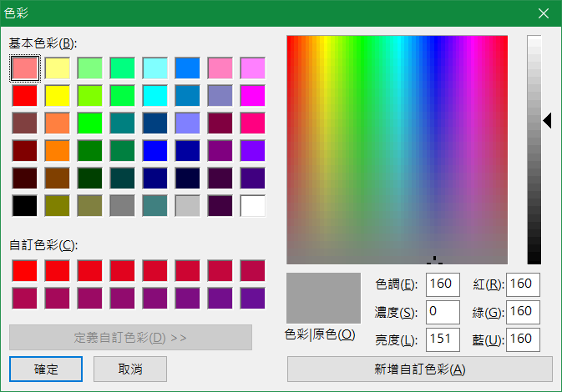
Task: Select the periwinkle third-row basic swatch
Action: coord(187,123)
